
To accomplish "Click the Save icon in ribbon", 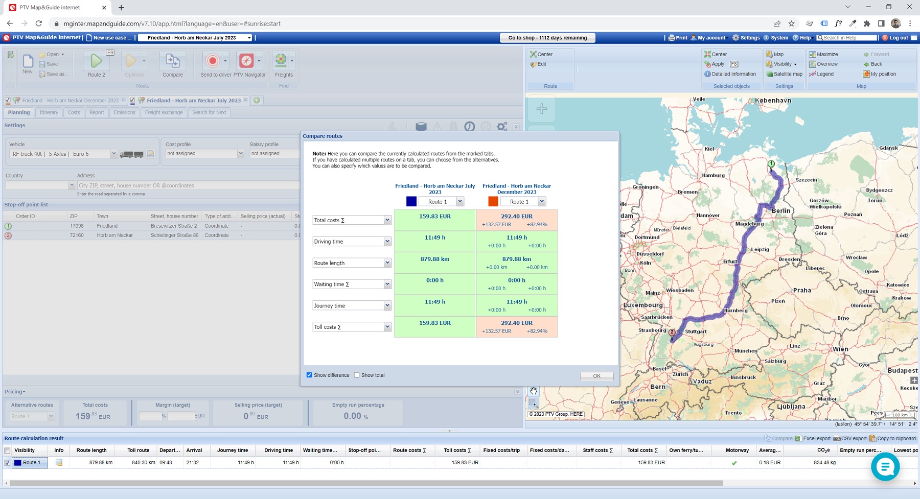I will tap(42, 64).
